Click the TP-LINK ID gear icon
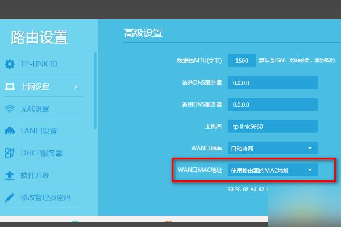The width and height of the screenshot is (341, 227). click(x=10, y=64)
